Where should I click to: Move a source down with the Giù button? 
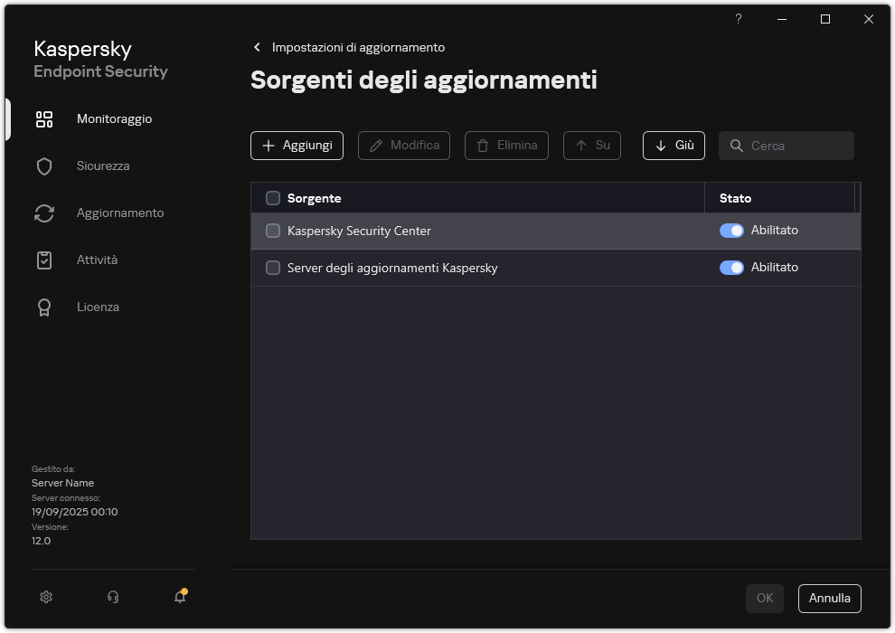coord(673,145)
